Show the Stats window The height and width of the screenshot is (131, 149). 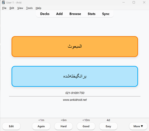[x=91, y=14]
